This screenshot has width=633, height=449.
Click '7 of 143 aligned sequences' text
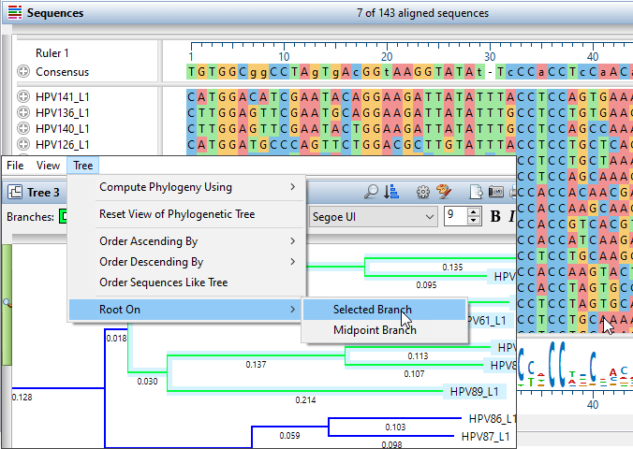(422, 13)
